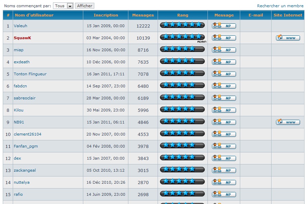Sort members by Inscription column header
The width and height of the screenshot is (308, 204).
point(106,15)
